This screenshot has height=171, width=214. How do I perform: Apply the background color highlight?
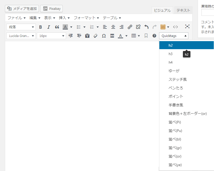coord(65,27)
